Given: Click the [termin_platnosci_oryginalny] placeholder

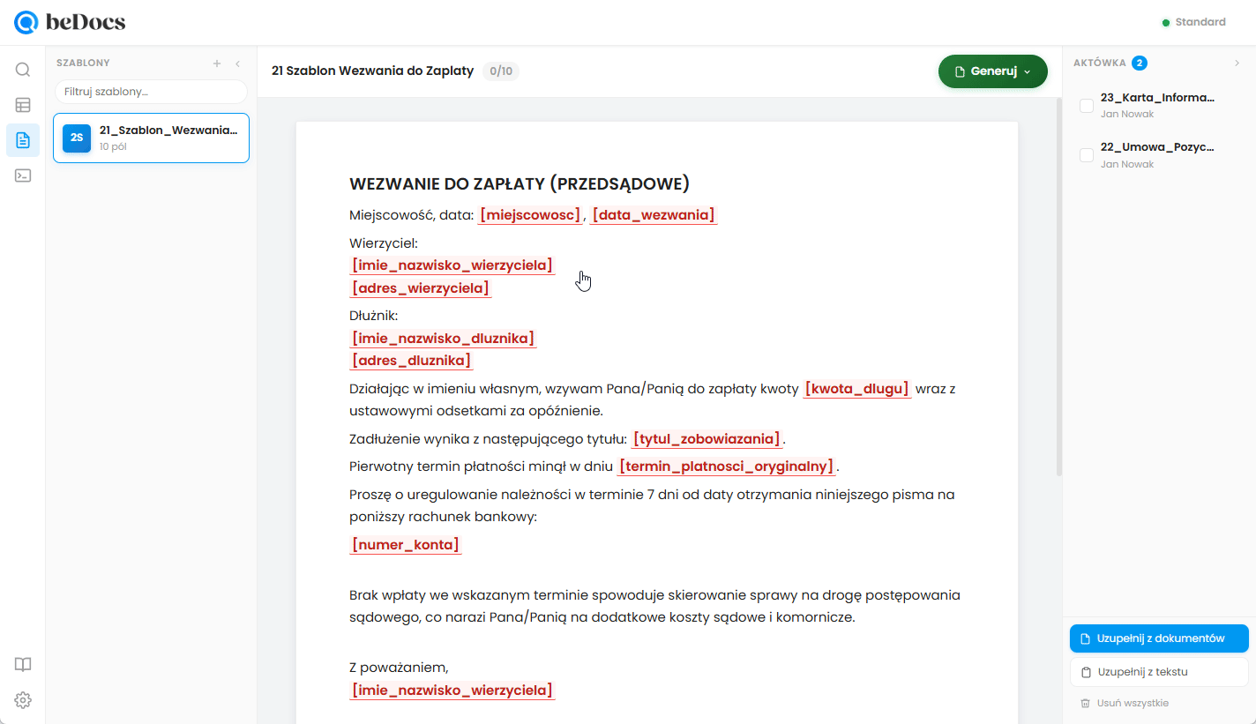Looking at the screenshot, I should [x=726, y=466].
